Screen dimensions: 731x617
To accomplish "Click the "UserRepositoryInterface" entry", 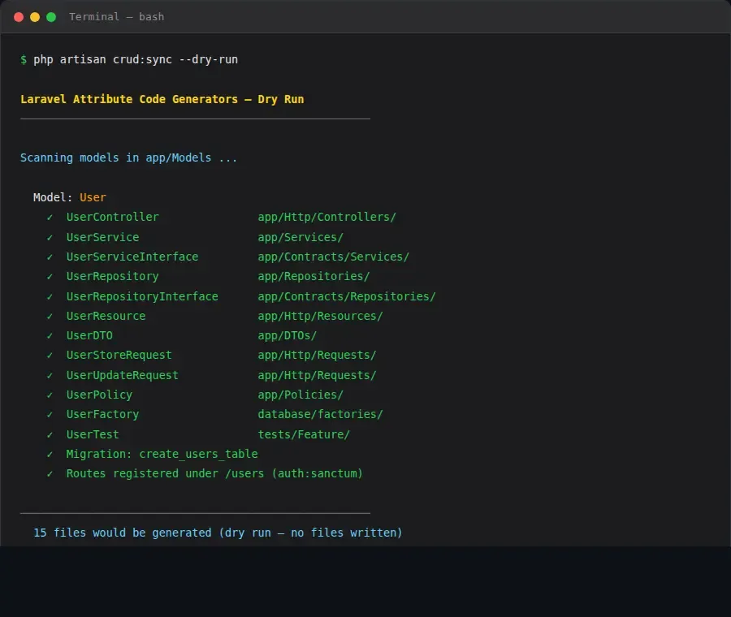I will coord(142,296).
